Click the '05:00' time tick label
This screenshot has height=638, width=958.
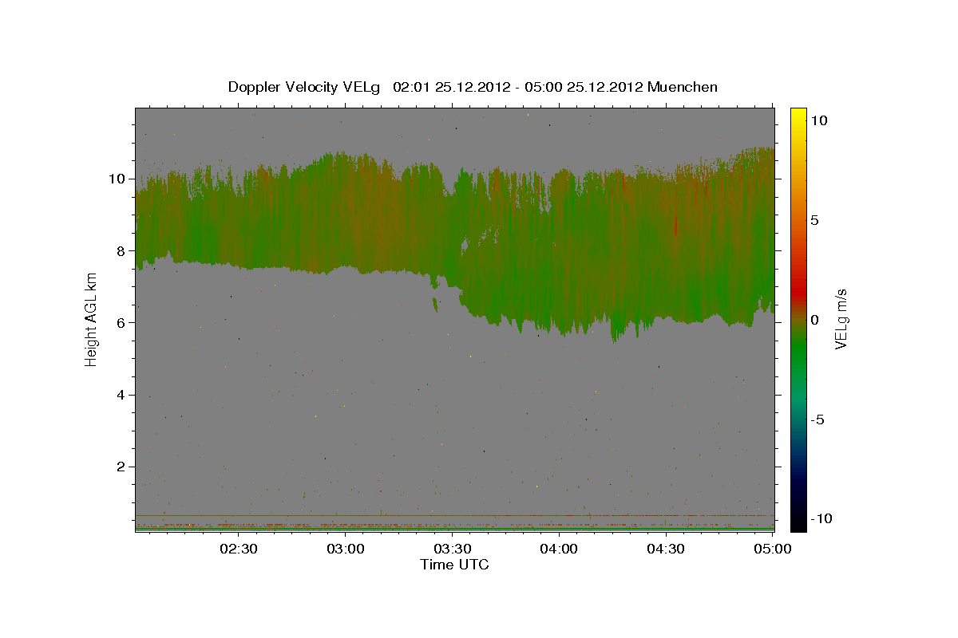772,549
